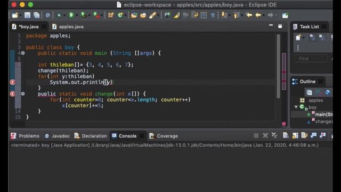Open the Run configurations dropdown arrow
This screenshot has width=341, height=192.
click(x=77, y=15)
